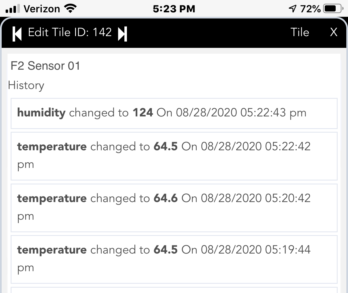Tap the Verizon carrier label
Image resolution: width=348 pixels, height=293 pixels.
pos(42,9)
